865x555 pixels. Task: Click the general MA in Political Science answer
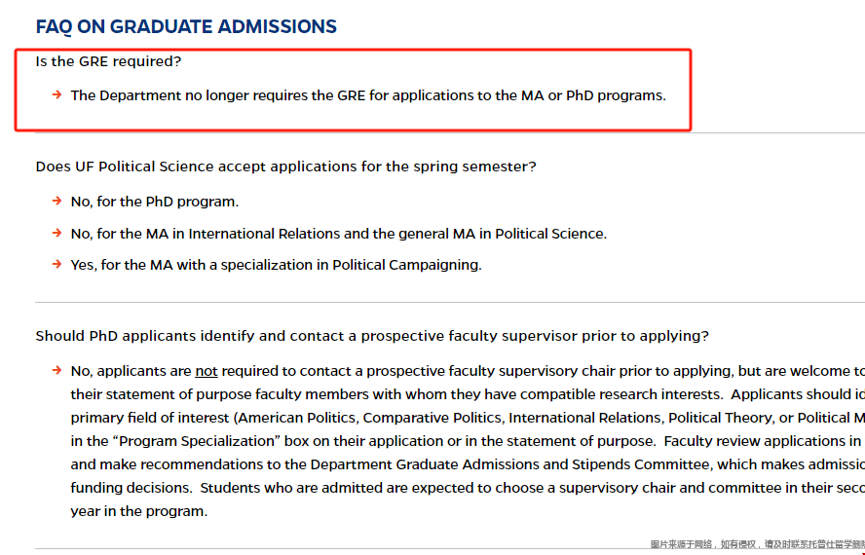(x=339, y=234)
